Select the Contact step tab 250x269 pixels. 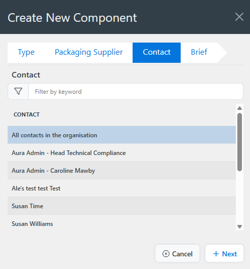156,53
